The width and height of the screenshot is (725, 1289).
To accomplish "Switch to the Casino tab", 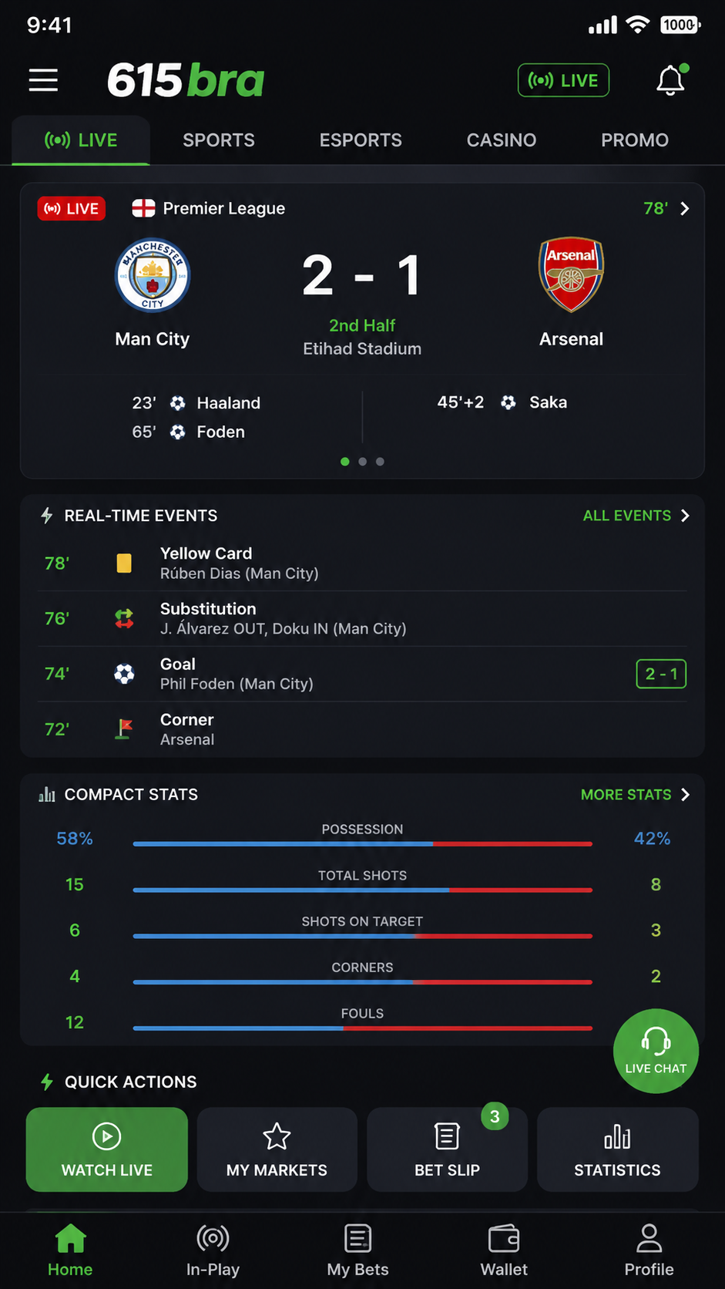I will click(x=502, y=140).
